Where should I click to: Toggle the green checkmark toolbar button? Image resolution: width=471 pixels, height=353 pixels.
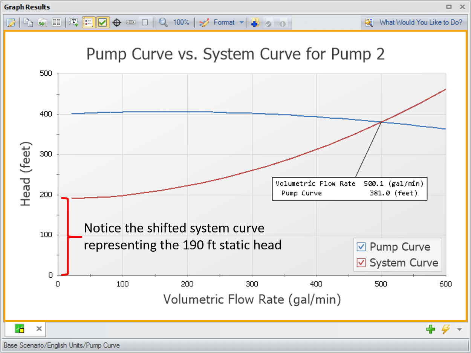[x=102, y=23]
